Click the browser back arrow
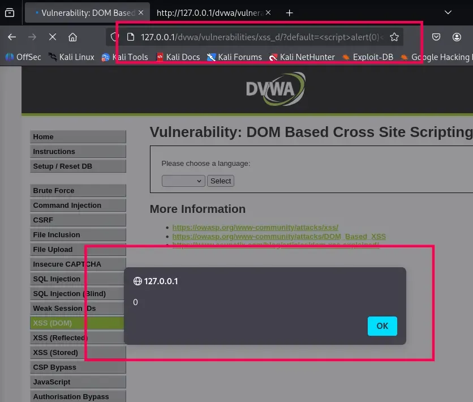Viewport: 473px width, 402px height. [12, 37]
